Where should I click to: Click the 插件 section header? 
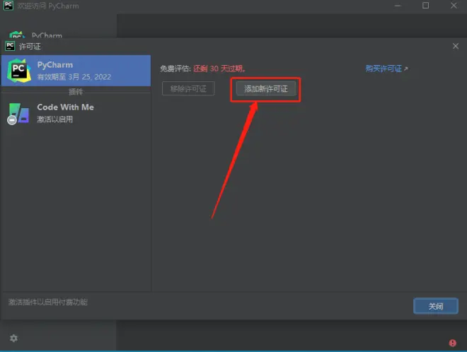coord(76,92)
